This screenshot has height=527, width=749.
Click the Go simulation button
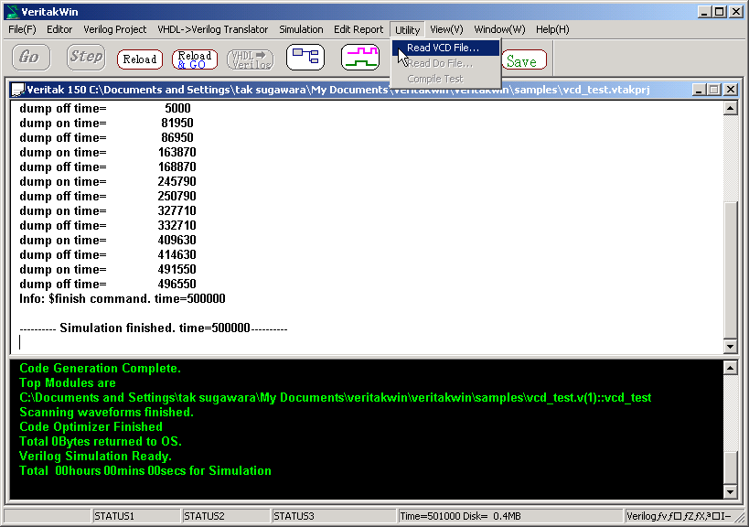(31, 58)
